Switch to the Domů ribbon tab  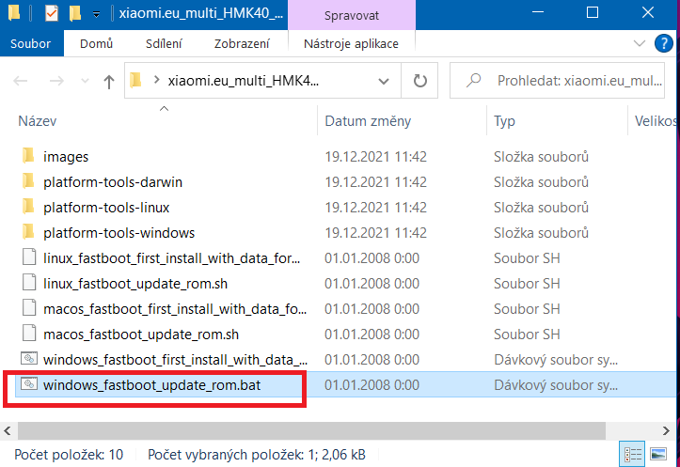click(x=96, y=43)
